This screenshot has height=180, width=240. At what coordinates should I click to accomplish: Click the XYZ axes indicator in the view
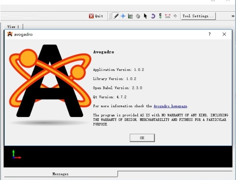16,155
